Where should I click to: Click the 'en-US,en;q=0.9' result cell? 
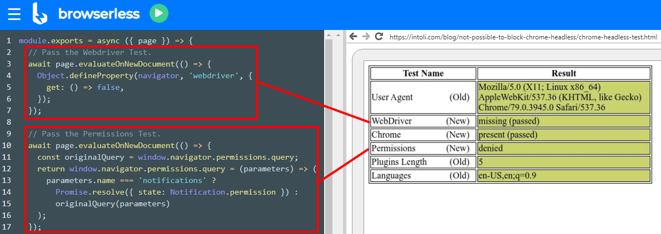564,176
